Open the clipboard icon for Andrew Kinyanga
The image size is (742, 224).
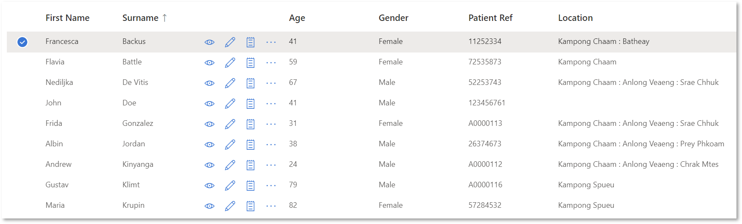pyautogui.click(x=250, y=165)
